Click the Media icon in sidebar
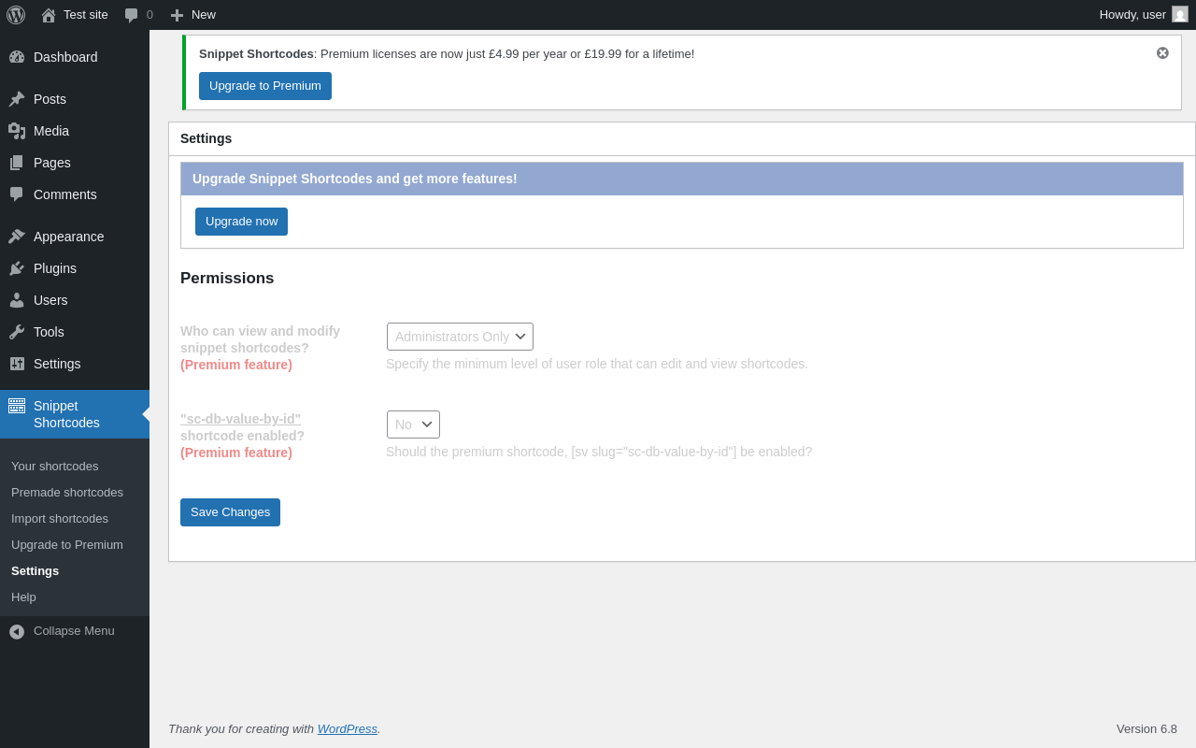Screen dimensions: 1196x748 tap(17, 131)
